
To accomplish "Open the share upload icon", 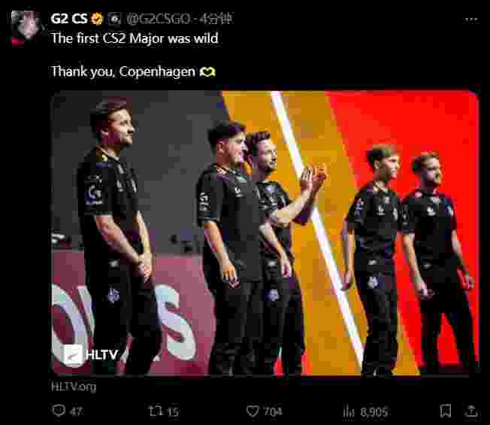I will (x=471, y=411).
